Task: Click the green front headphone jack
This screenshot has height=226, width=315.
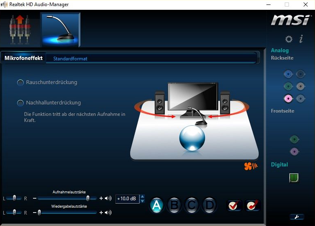Action: click(x=294, y=139)
